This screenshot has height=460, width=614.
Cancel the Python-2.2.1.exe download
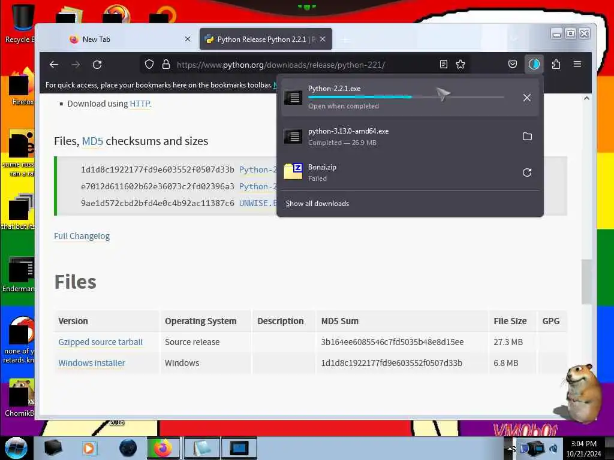tap(527, 98)
